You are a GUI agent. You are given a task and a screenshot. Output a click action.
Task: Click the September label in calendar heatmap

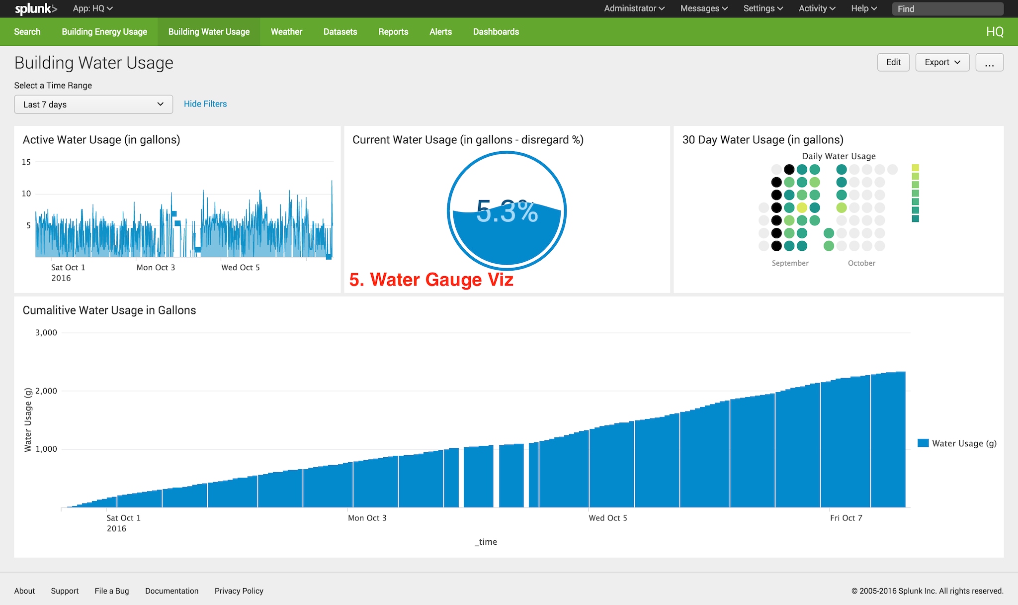point(790,263)
